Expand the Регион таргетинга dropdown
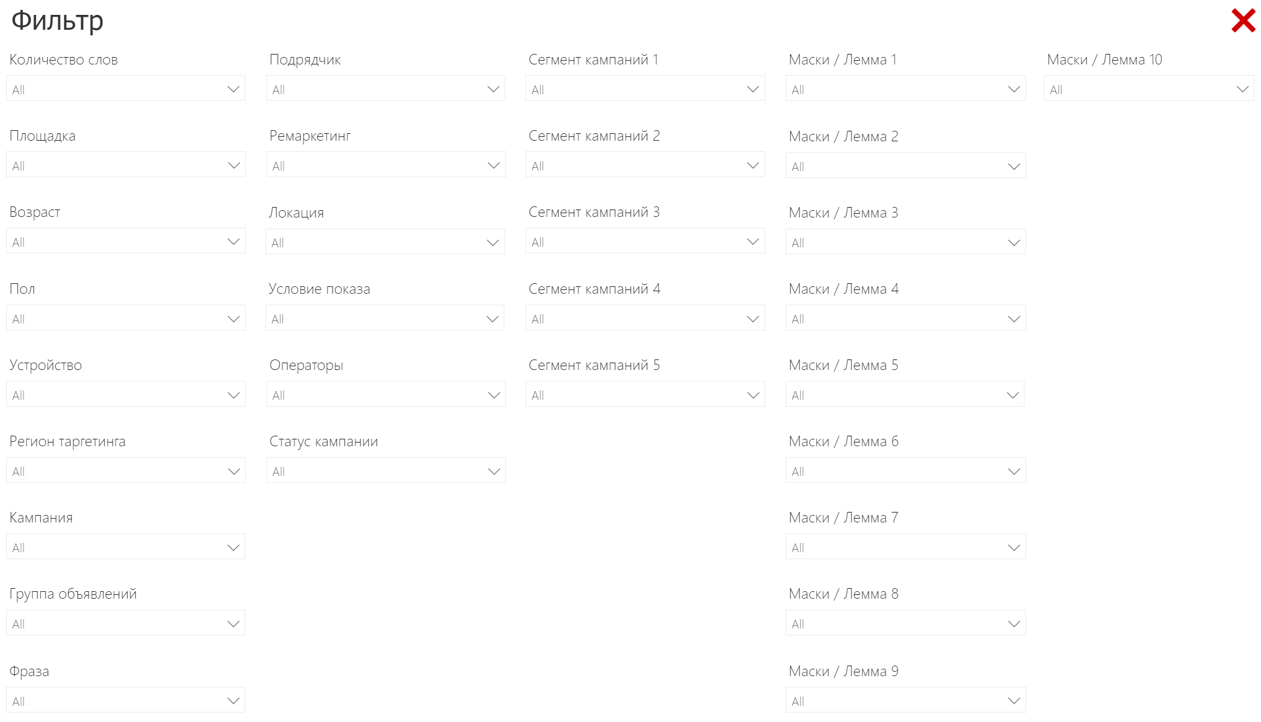This screenshot has width=1261, height=722. pyautogui.click(x=126, y=471)
